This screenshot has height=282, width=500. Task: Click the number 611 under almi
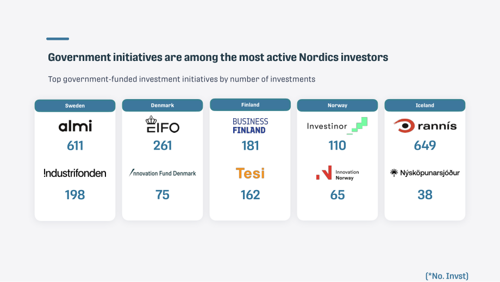click(75, 146)
